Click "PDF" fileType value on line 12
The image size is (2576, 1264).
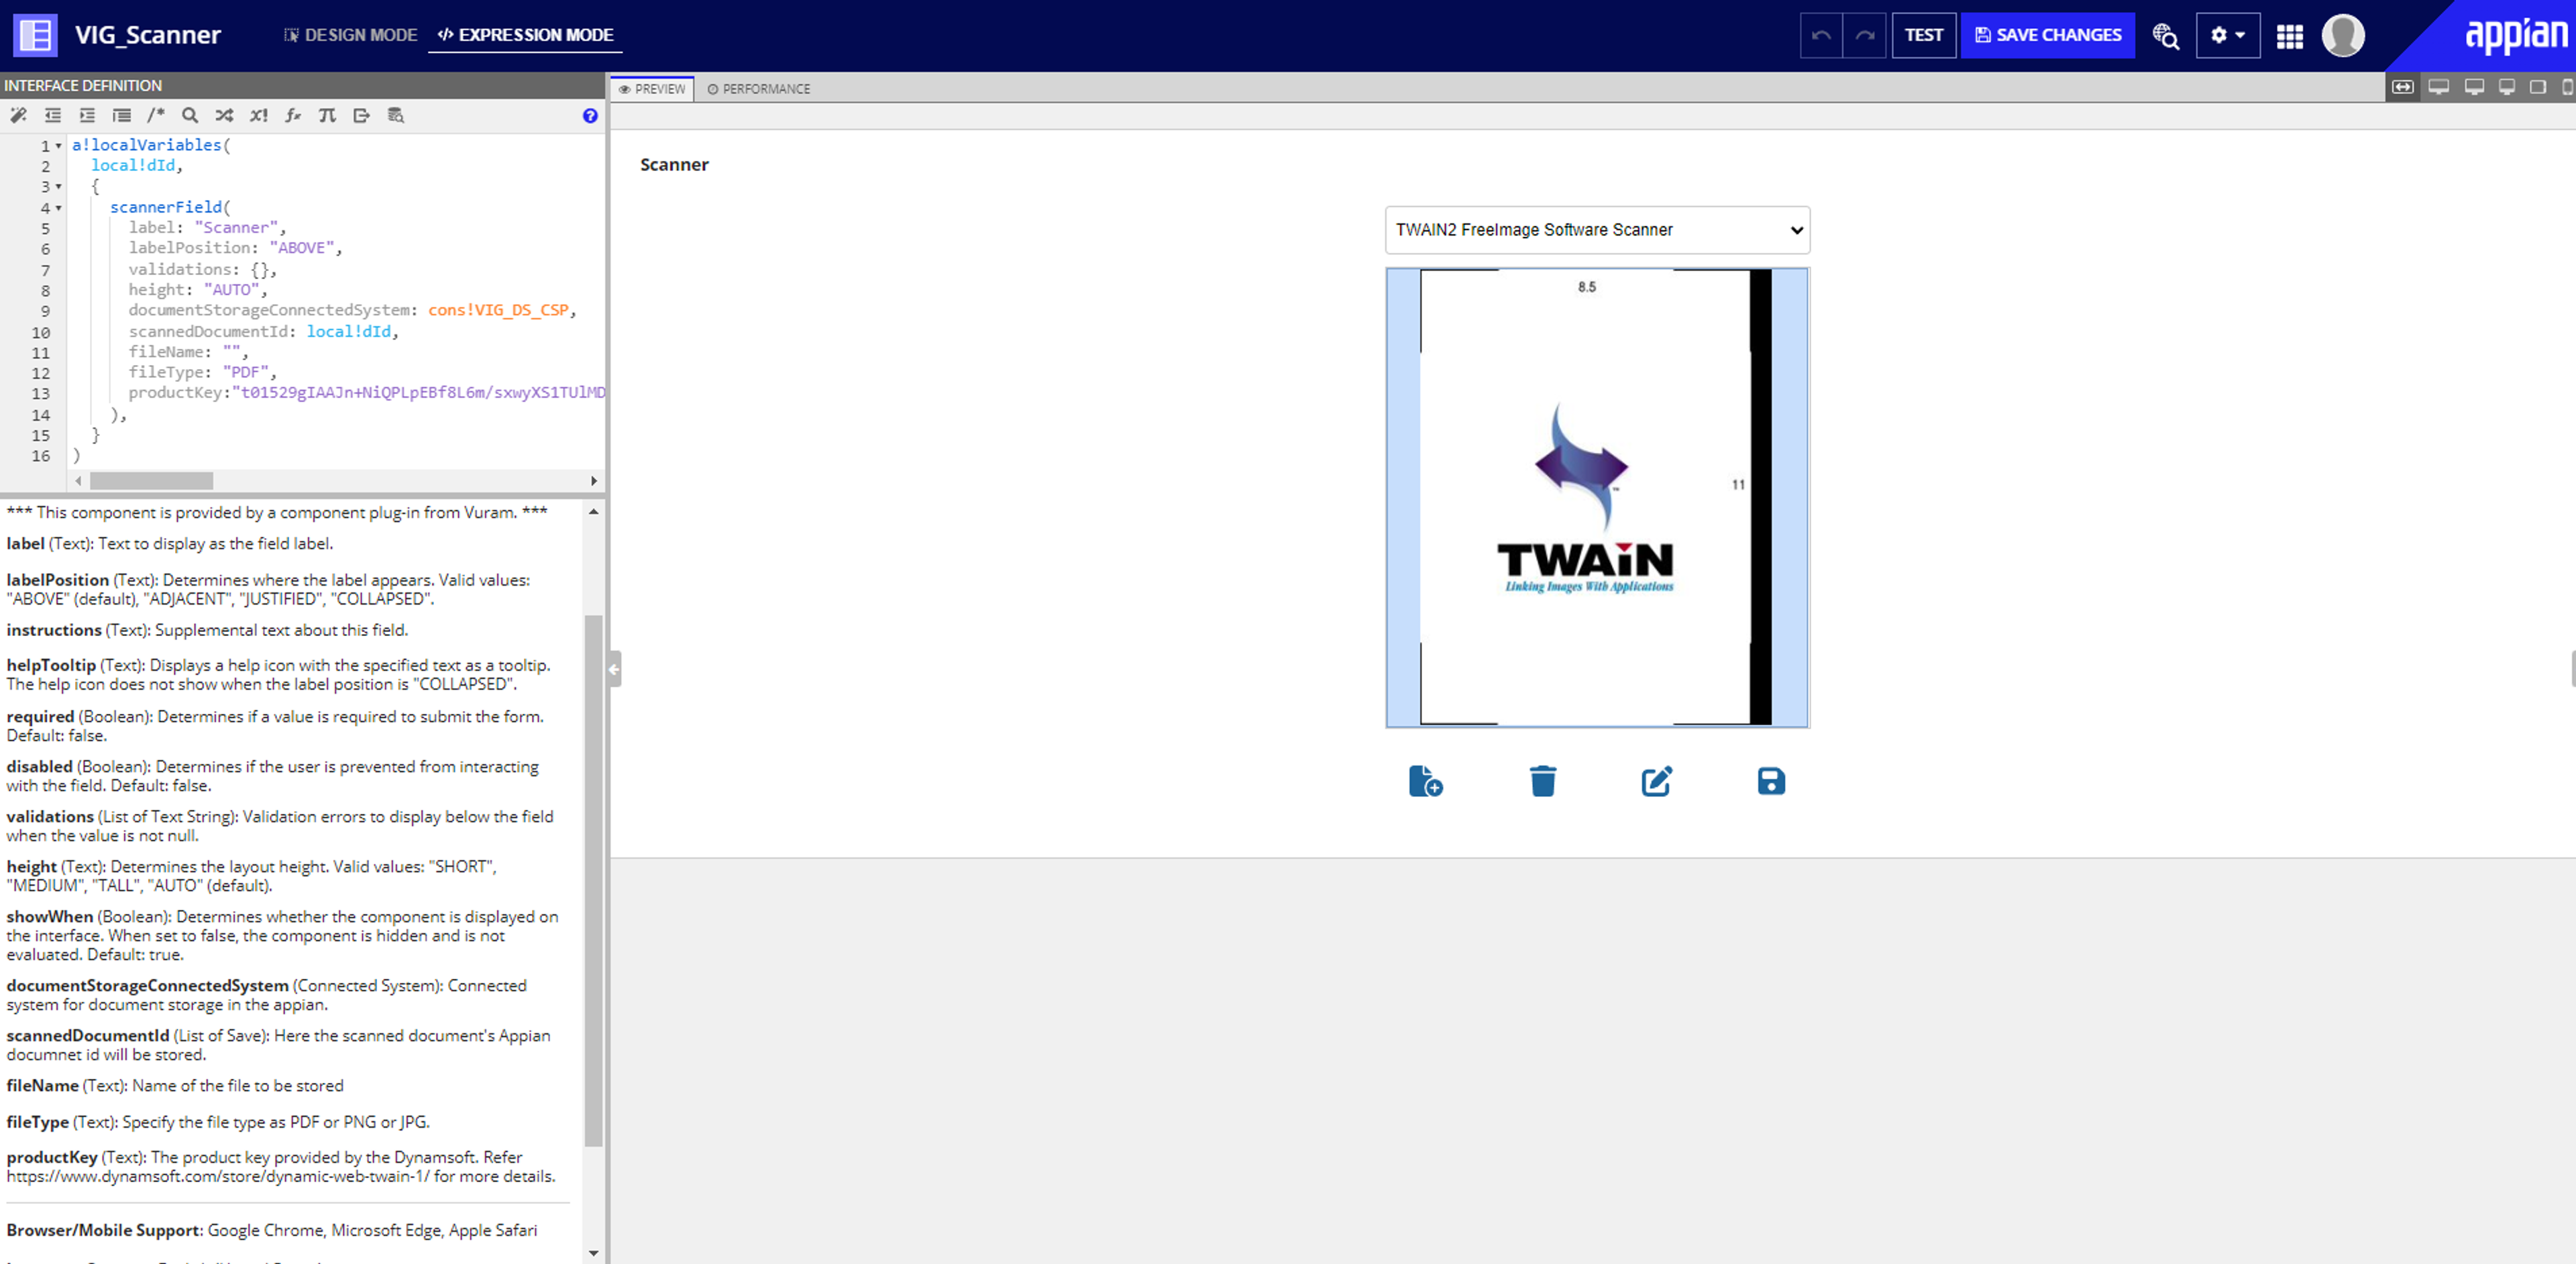tap(245, 372)
